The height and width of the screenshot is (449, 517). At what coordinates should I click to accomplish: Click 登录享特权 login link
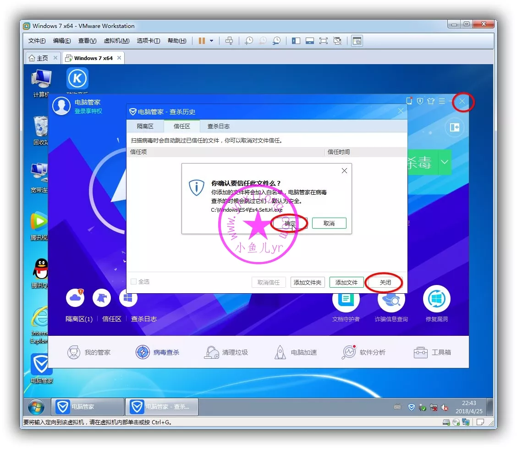click(88, 111)
